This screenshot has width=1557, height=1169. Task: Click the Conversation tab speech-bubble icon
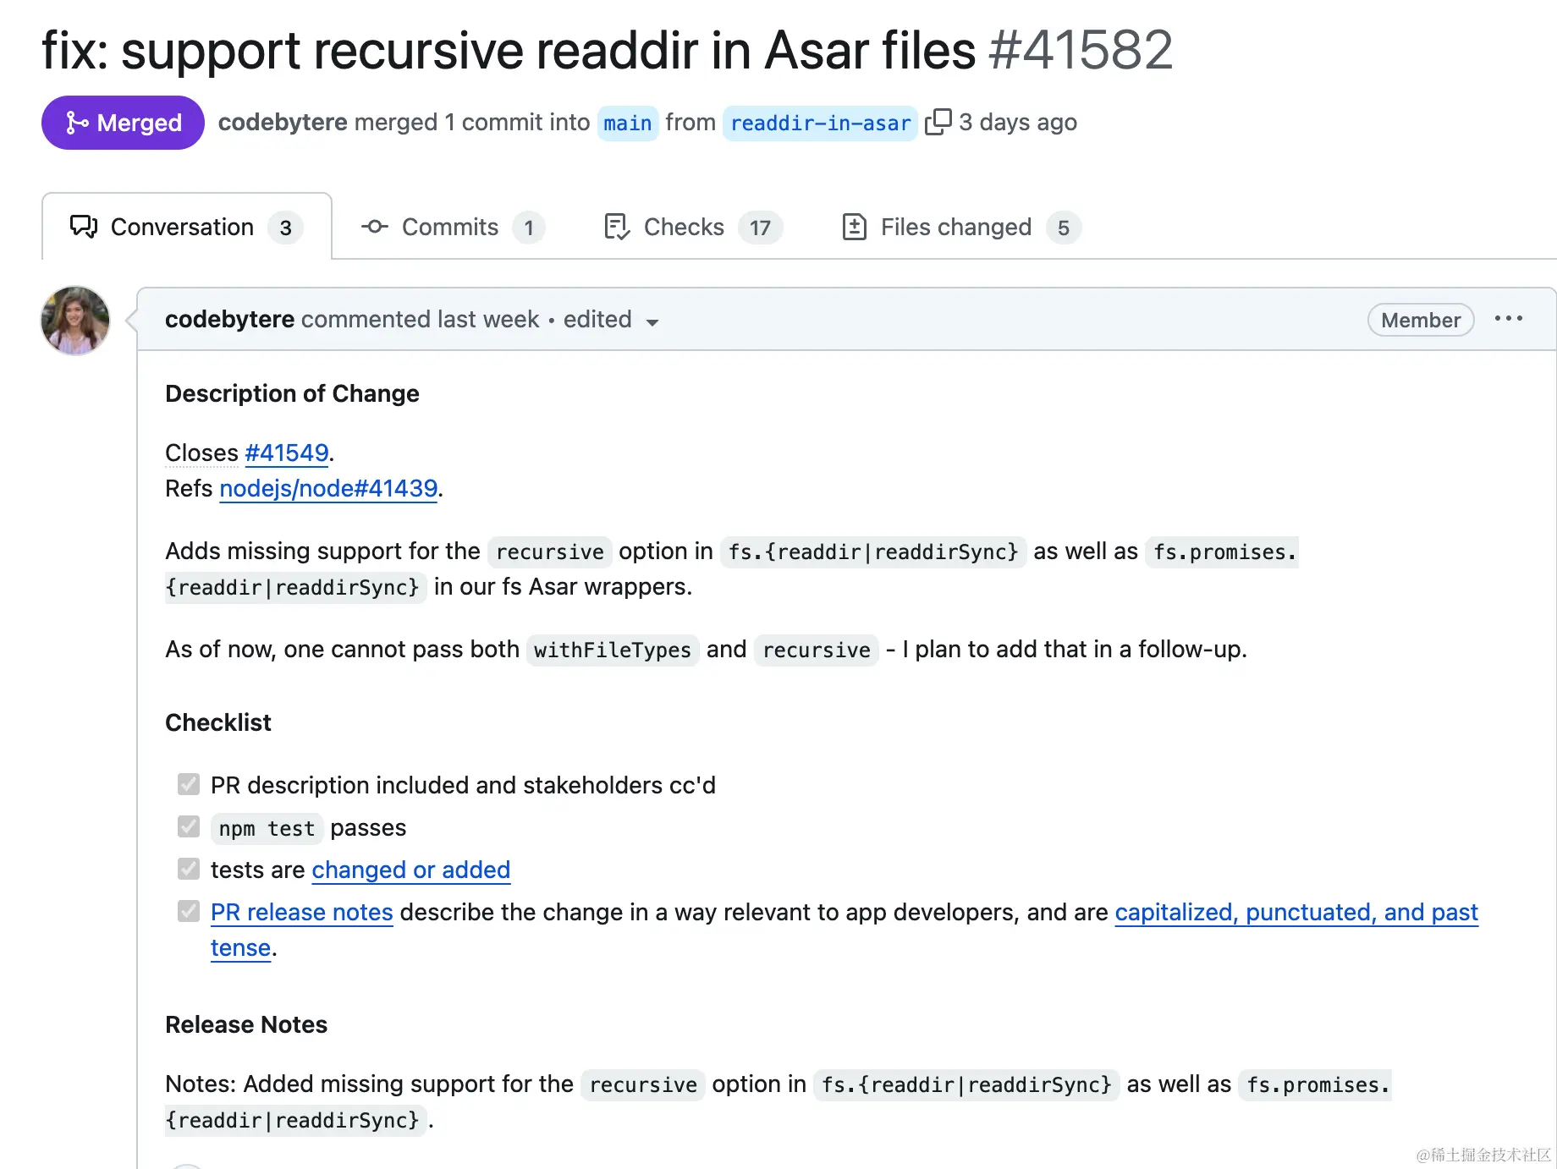(x=83, y=227)
